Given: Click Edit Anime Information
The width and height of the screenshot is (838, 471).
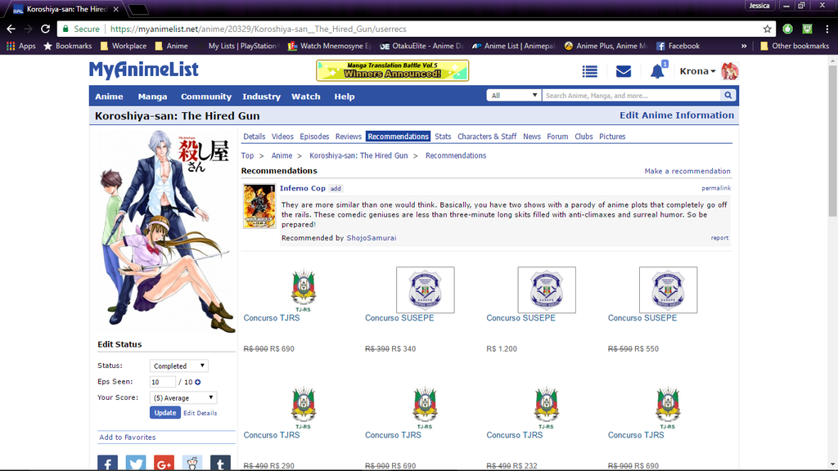Looking at the screenshot, I should 677,115.
